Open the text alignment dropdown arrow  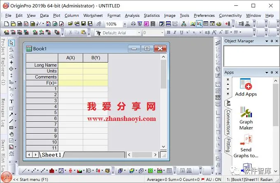click(x=231, y=32)
